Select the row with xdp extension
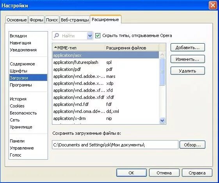The height and width of the screenshot is (183, 219). coord(106,83)
